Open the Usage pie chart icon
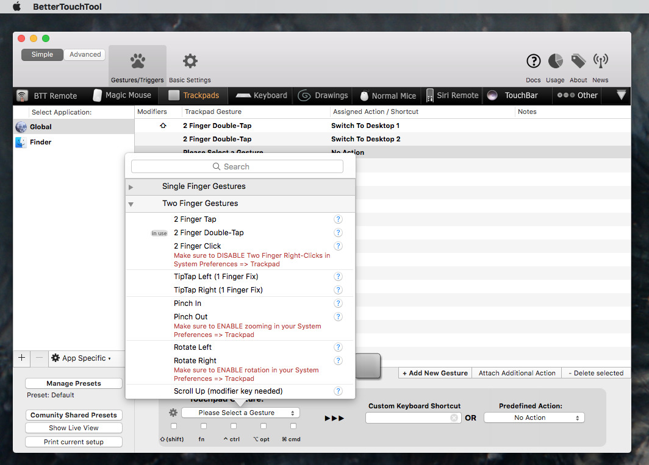The image size is (649, 465). point(556,61)
